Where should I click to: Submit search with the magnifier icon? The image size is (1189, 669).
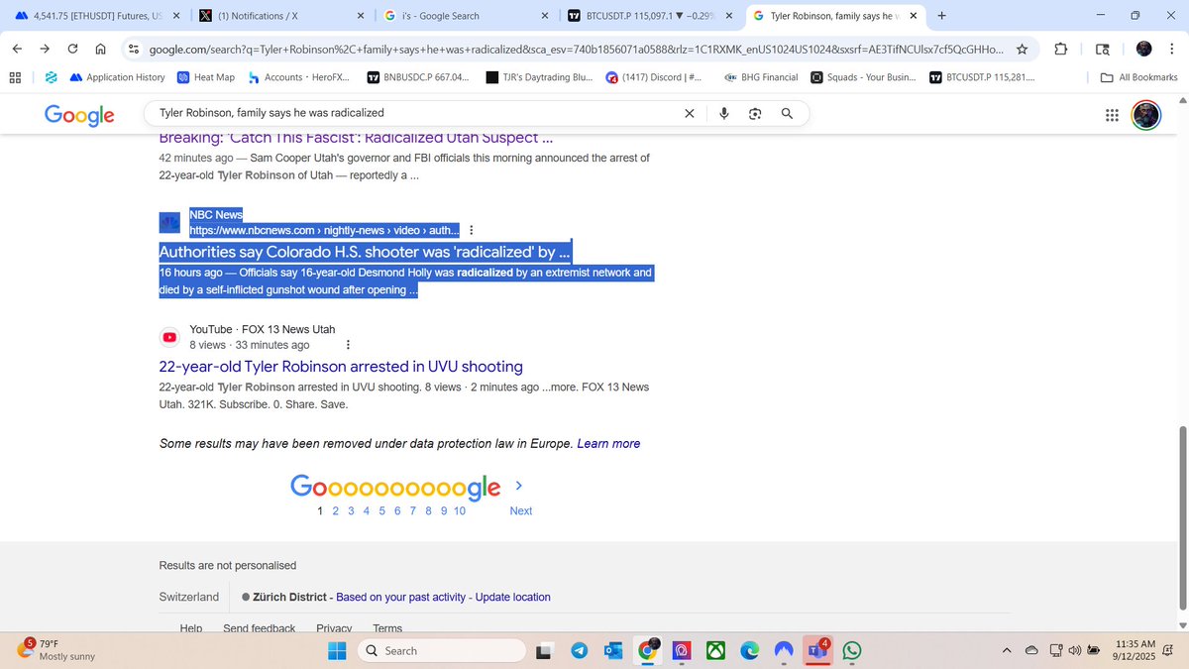pos(787,114)
